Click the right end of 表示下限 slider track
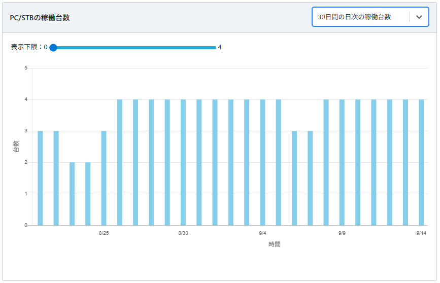Viewport: 440px width, 283px height. pos(214,48)
